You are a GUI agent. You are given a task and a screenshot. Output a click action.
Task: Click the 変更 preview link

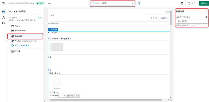(40, 18)
